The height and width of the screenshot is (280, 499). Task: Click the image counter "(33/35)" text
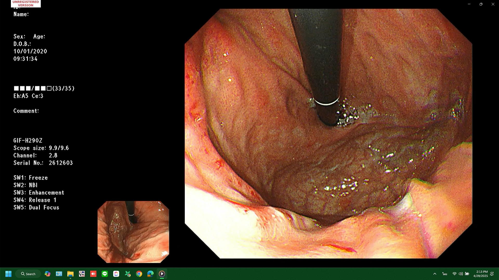click(63, 88)
